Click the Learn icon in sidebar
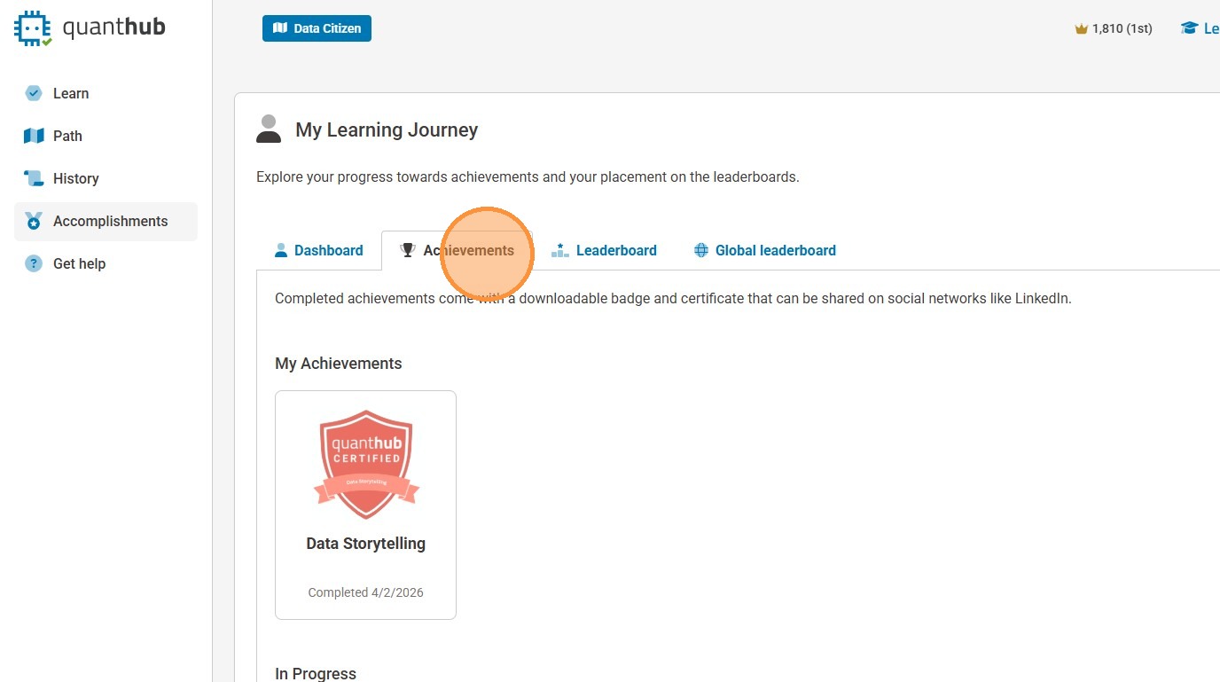Image resolution: width=1220 pixels, height=682 pixels. [34, 93]
